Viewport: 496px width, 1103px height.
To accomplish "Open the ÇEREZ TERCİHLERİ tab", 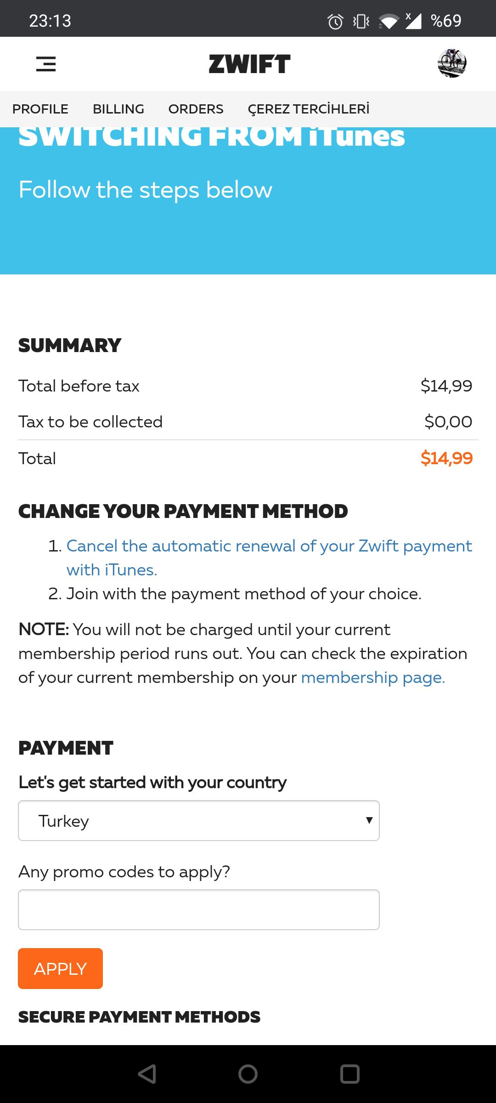I will point(309,109).
